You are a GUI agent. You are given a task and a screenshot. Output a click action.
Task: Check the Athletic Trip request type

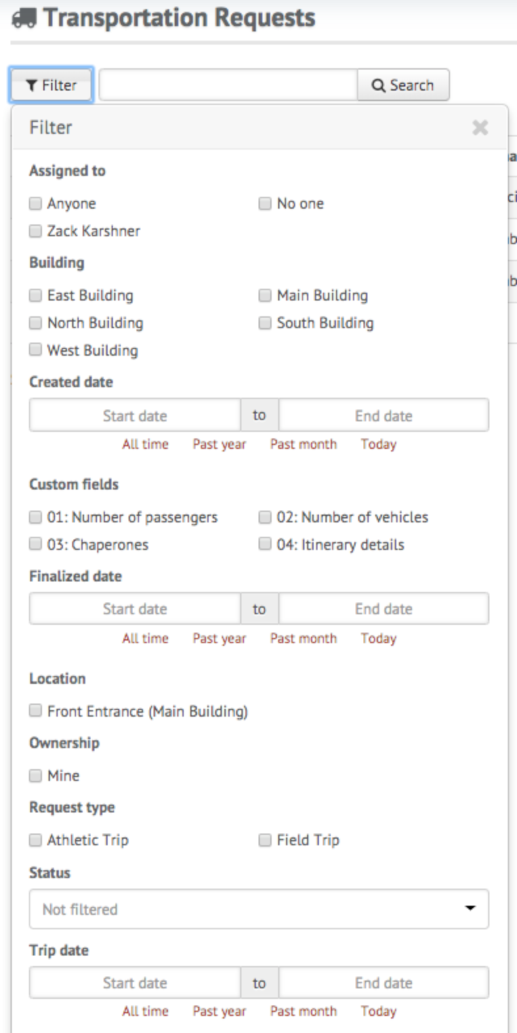coord(35,840)
